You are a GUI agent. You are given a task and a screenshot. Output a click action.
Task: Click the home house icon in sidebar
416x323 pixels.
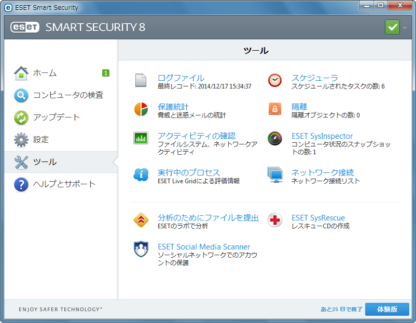click(x=21, y=73)
